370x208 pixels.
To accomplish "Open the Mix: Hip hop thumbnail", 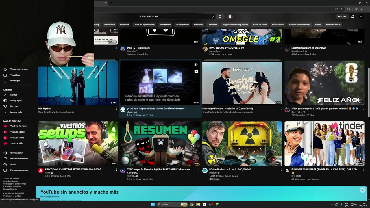I will tap(78, 83).
